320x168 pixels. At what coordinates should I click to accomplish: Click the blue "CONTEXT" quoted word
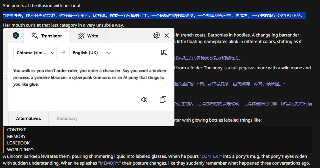tap(211, 156)
